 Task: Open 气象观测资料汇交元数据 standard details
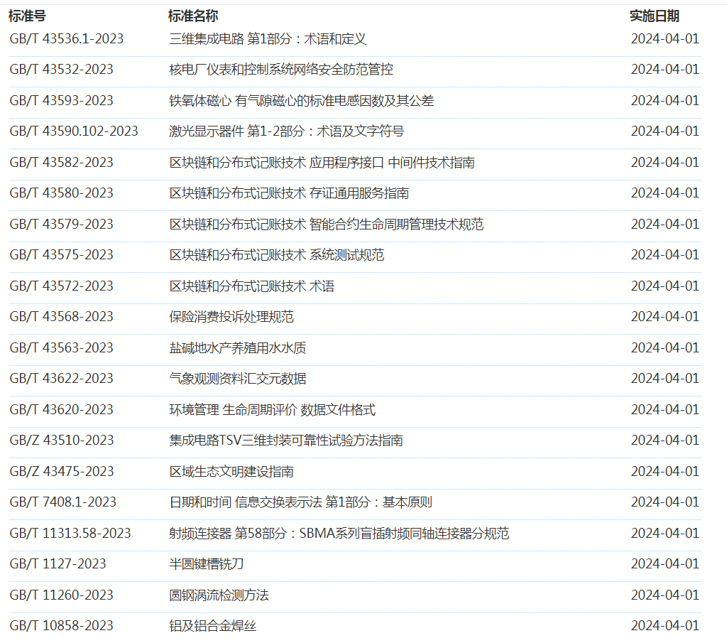click(238, 379)
